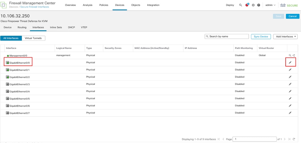
Task: Open the Overview menu
Action: coord(71,5)
